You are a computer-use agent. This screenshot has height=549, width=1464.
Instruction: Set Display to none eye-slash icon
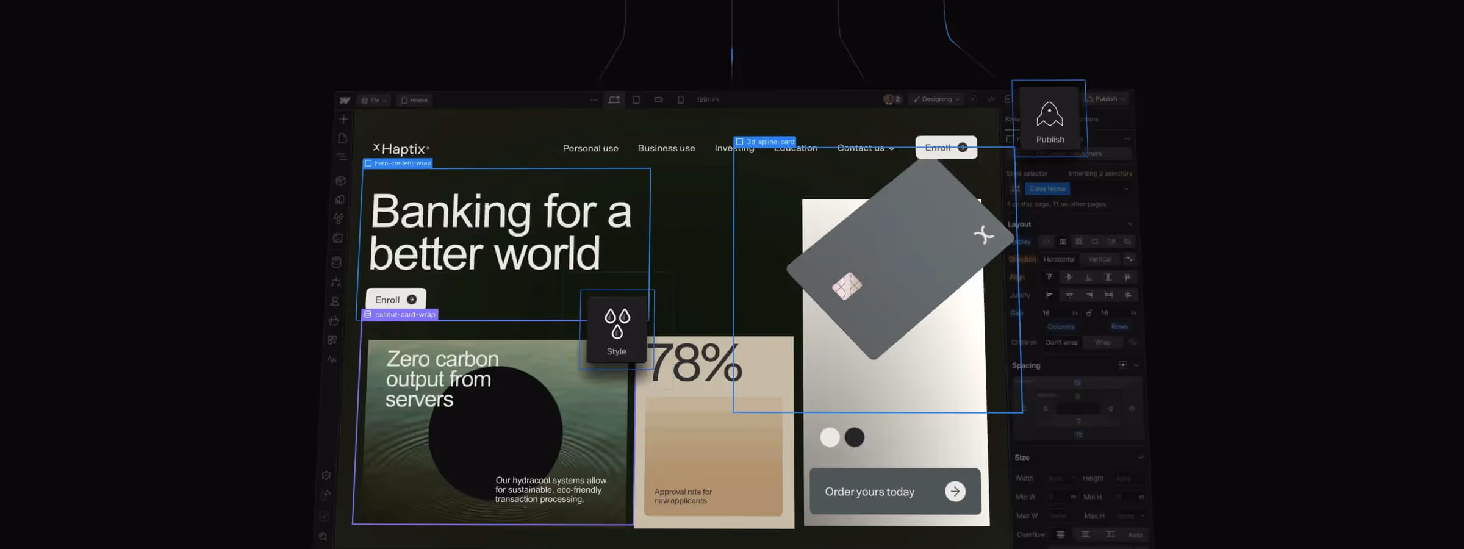click(1127, 242)
